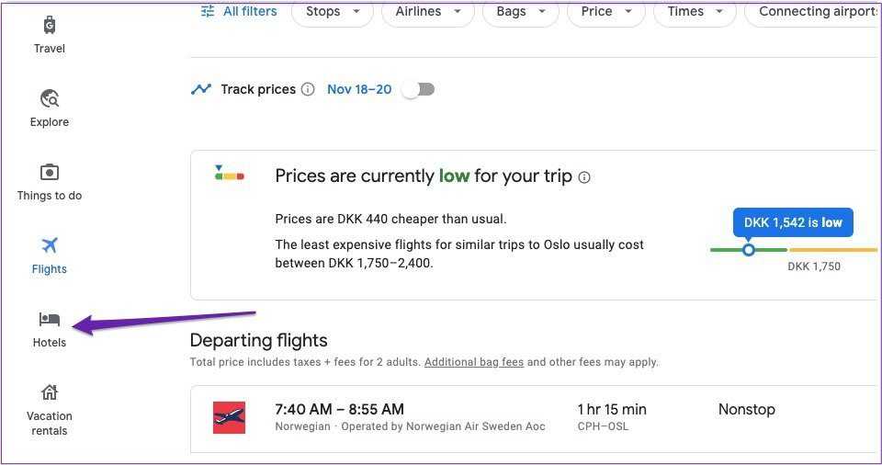Screen dimensions: 882x465
Task: Open the Travel suitcase icon
Action: pos(50,25)
